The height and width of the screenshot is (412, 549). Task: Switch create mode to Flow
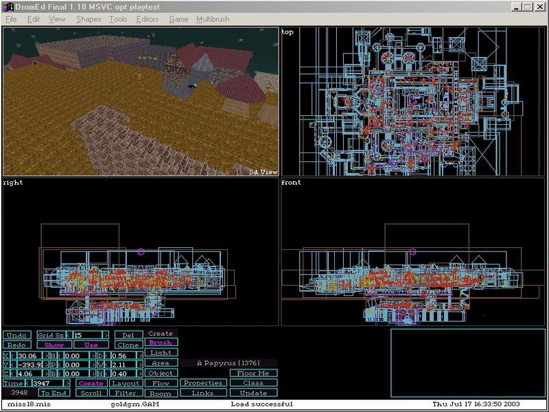[161, 383]
